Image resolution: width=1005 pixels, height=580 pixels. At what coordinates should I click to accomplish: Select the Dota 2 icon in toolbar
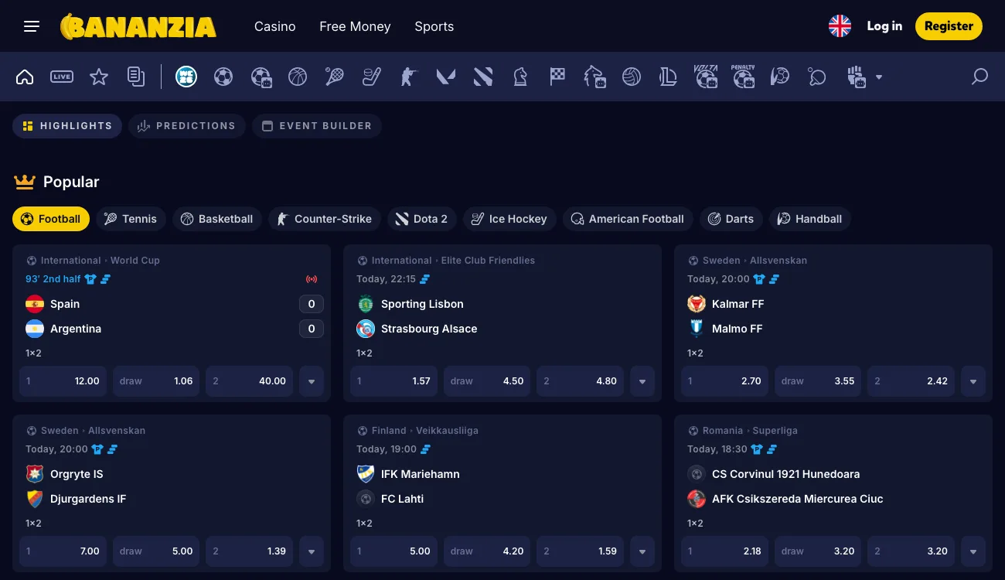pyautogui.click(x=483, y=77)
